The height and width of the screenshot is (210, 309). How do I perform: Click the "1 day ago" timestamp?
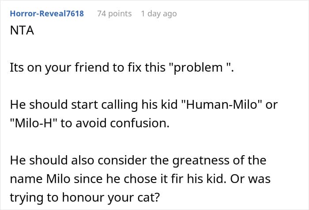click(x=159, y=13)
